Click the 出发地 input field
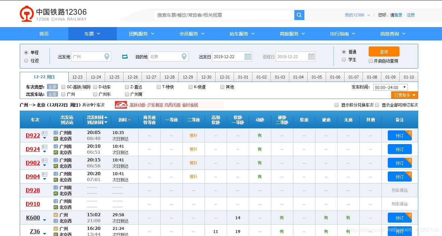The height and width of the screenshot is (236, 442). tap(91, 56)
